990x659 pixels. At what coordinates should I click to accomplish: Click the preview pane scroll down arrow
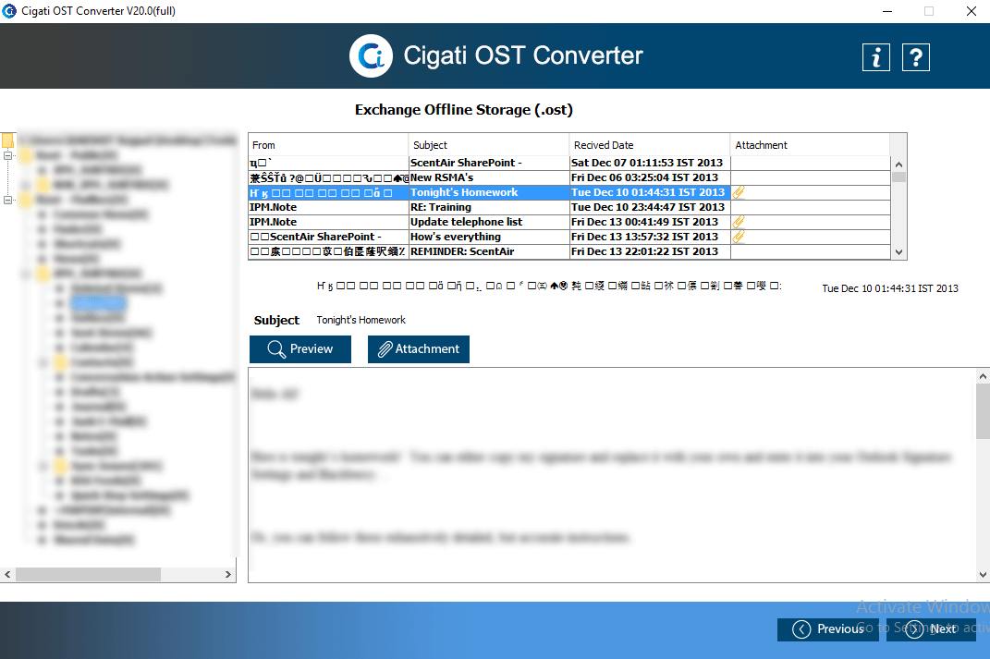[983, 574]
